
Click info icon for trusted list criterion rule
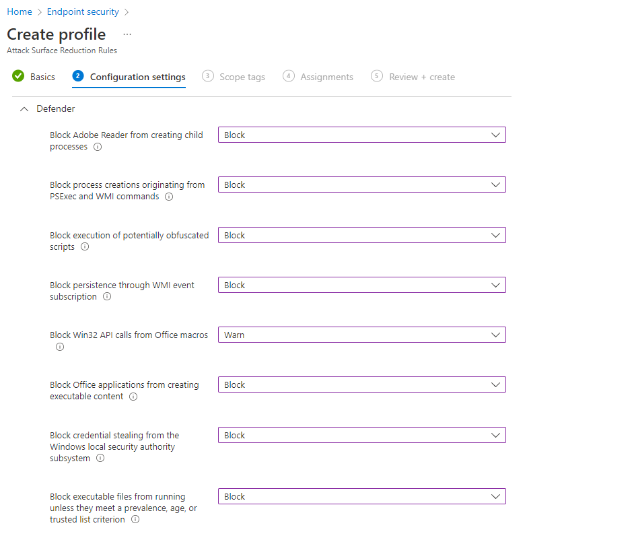point(135,519)
